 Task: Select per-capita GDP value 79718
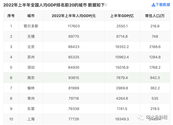[x=74, y=98]
